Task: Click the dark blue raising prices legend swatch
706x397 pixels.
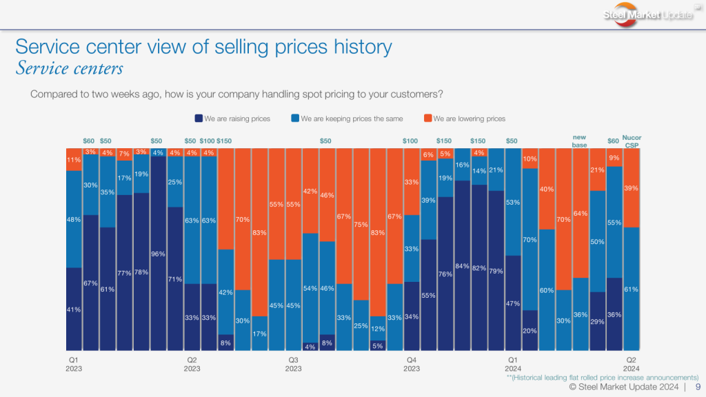Action: click(x=199, y=119)
